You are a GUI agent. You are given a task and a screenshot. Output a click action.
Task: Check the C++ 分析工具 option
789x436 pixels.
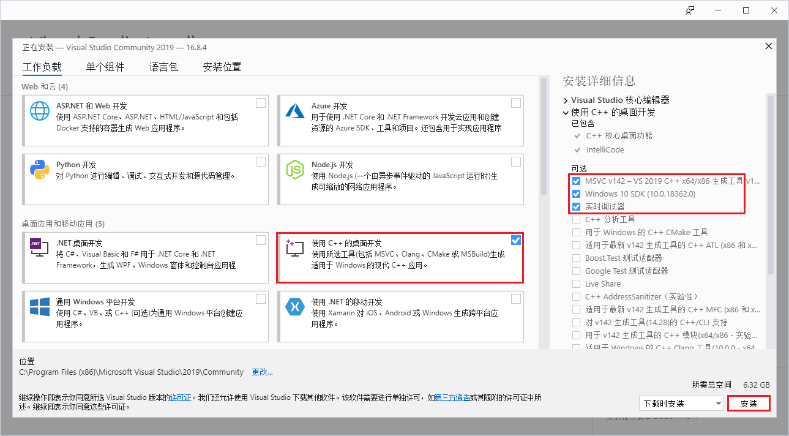576,219
